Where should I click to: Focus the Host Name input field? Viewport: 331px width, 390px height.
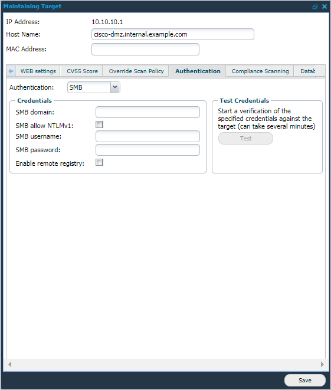[x=173, y=34]
